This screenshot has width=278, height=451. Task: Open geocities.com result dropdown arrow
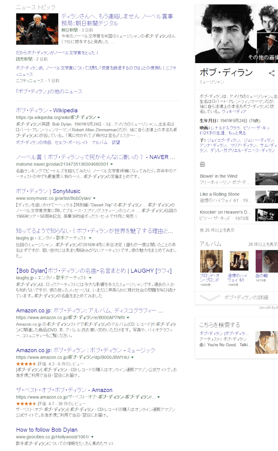(x=92, y=437)
